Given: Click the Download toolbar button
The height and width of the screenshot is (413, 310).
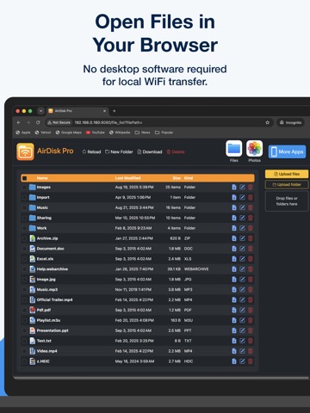Looking at the screenshot, I should [x=150, y=151].
